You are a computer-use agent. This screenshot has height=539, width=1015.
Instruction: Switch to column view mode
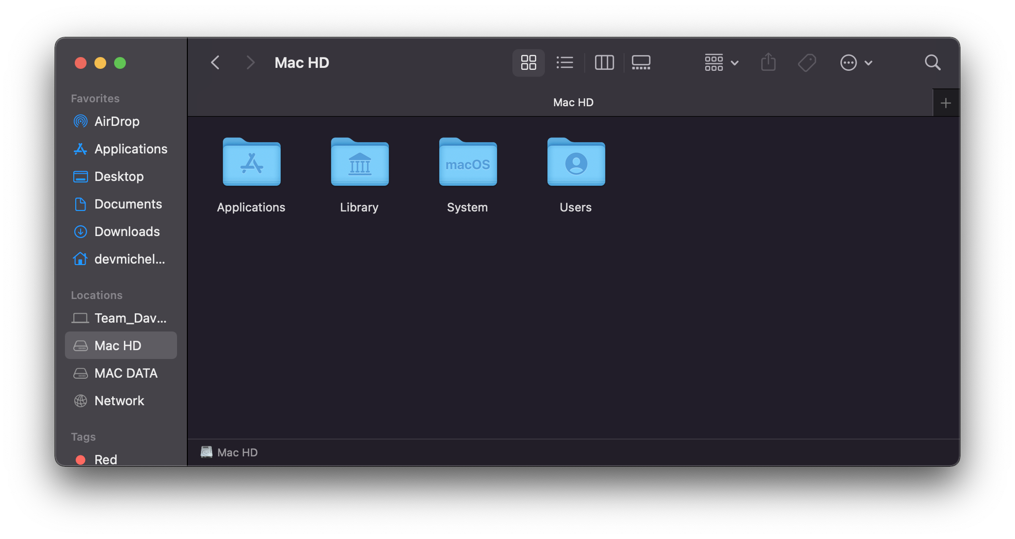604,62
